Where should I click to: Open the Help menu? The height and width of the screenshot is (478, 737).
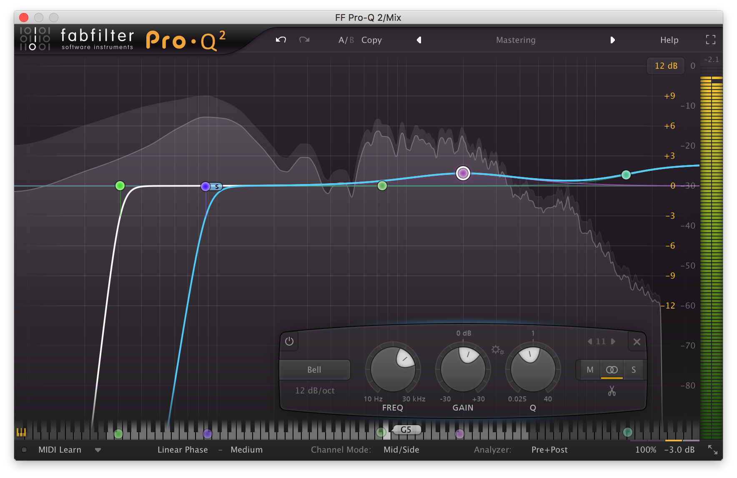669,40
